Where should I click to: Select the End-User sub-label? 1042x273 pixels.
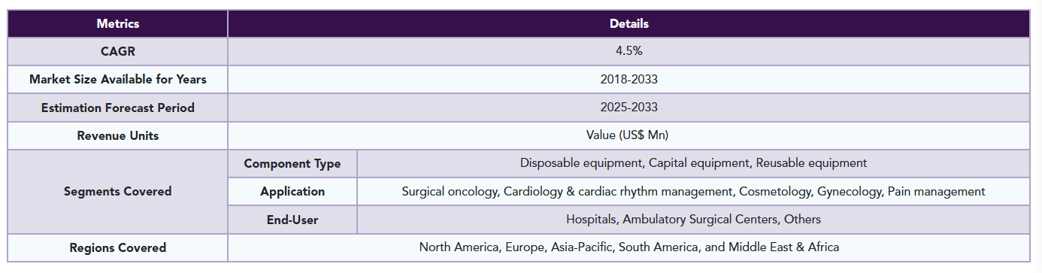(292, 220)
